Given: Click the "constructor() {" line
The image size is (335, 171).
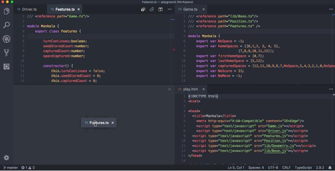Looking at the screenshot, I should click(x=58, y=66).
